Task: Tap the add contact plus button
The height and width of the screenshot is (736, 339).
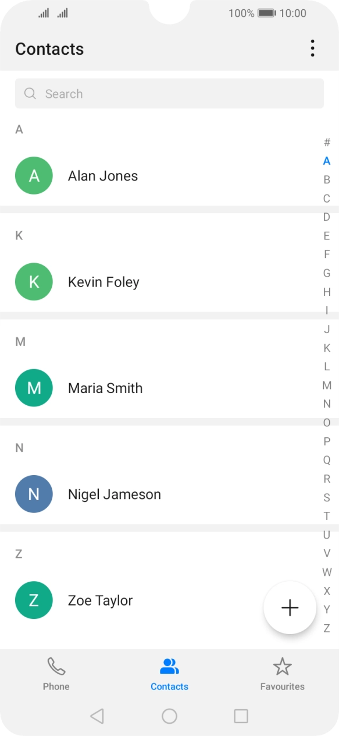Action: (290, 607)
